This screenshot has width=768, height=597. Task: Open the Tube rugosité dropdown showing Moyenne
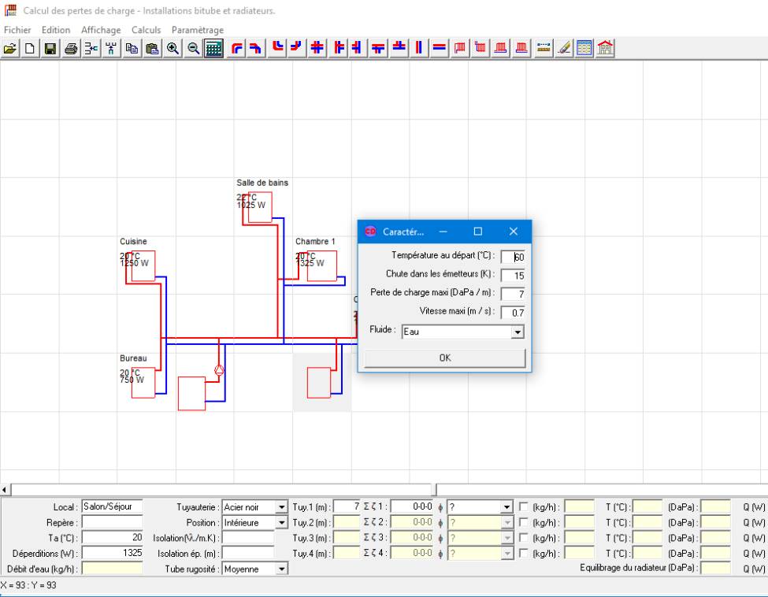point(282,569)
